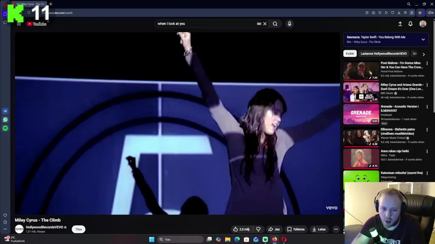
Task: Open options menu for Post Malone video
Action: point(427,63)
